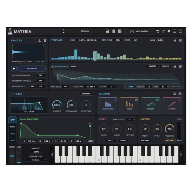Randomize the Envelopes section with its dice

click(x=180, y=66)
